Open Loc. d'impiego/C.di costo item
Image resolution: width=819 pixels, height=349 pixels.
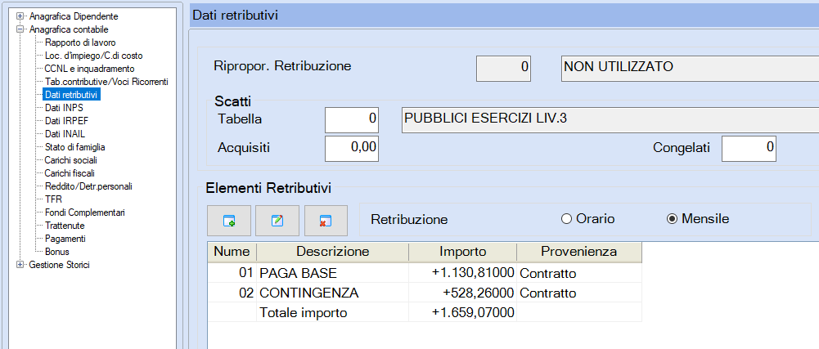pyautogui.click(x=93, y=56)
